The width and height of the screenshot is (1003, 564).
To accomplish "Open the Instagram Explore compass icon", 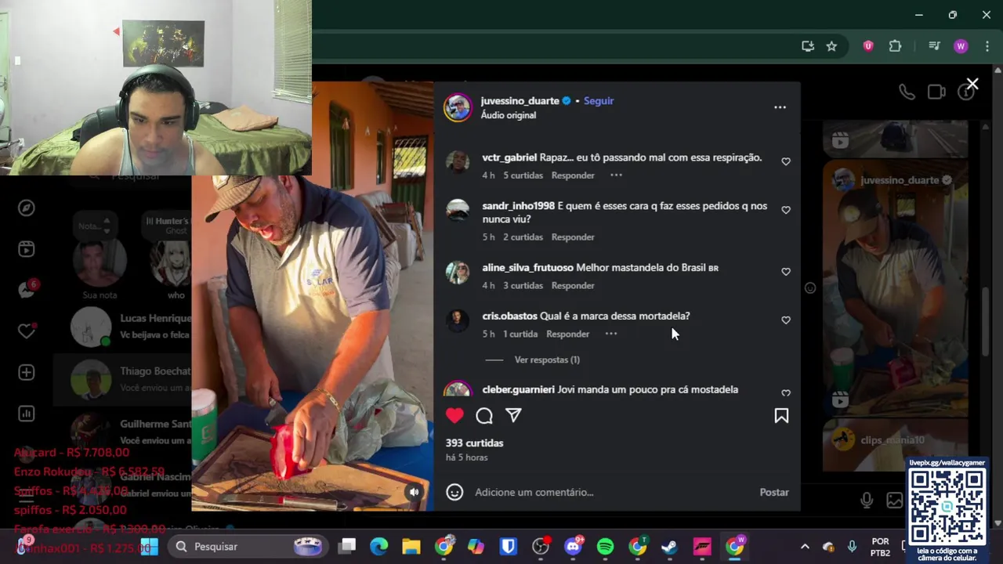I will (x=27, y=208).
